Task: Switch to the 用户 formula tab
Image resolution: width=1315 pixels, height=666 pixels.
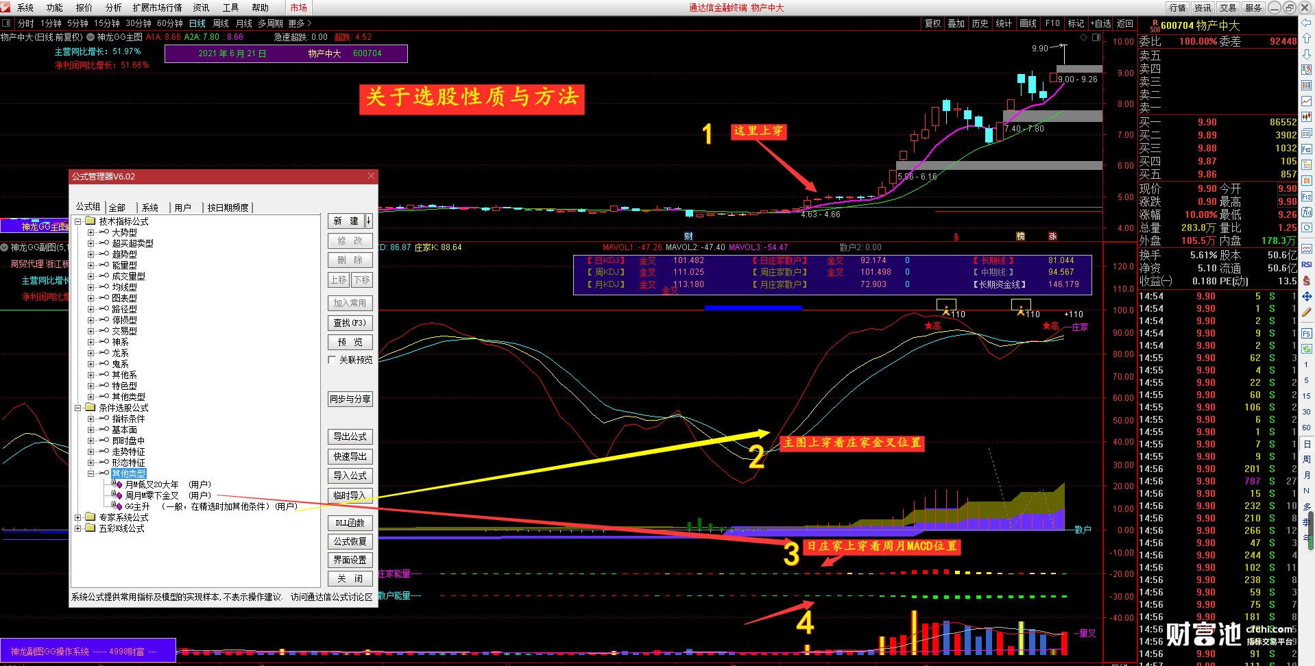Action: [x=183, y=208]
